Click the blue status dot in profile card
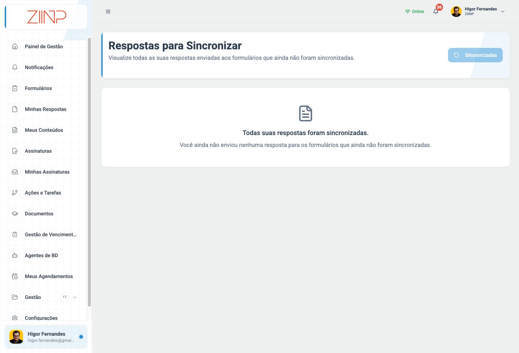 pyautogui.click(x=81, y=337)
